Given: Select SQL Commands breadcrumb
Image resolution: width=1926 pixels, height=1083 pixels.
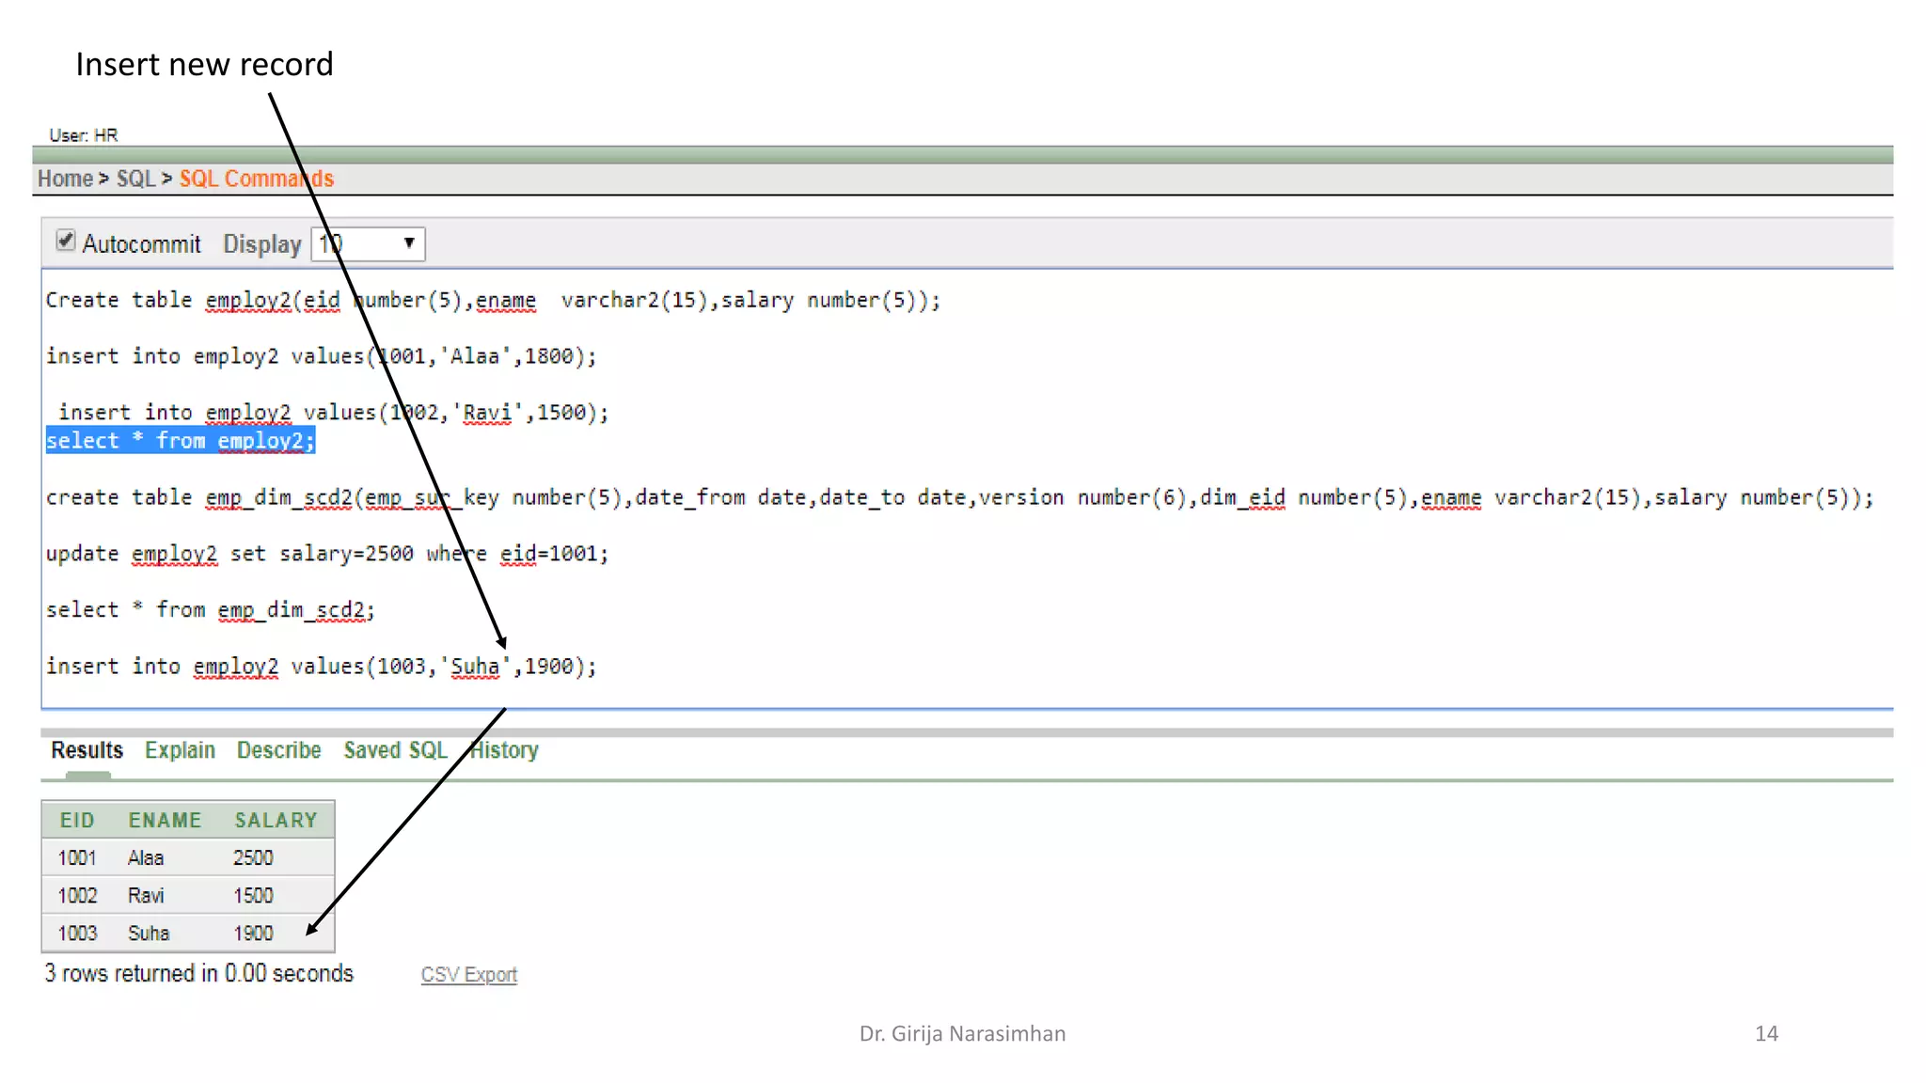Looking at the screenshot, I should (256, 179).
